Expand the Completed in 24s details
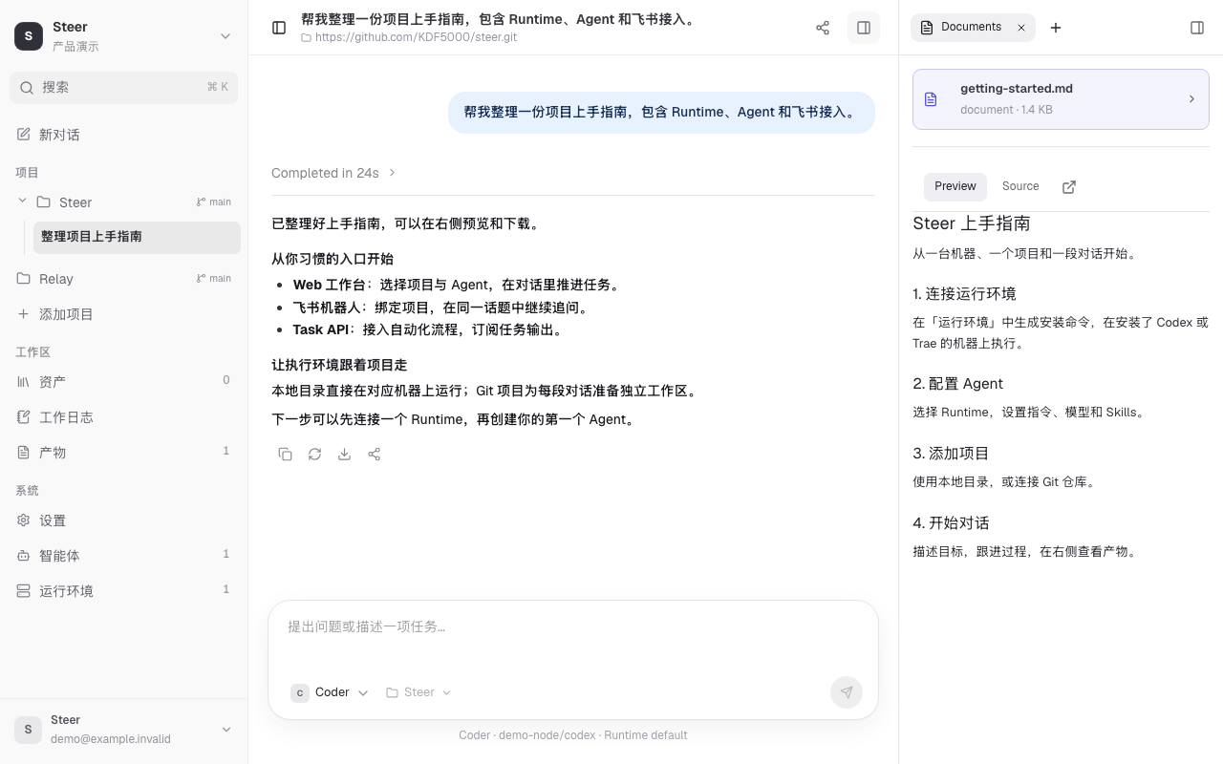This screenshot has height=764, width=1223. (x=333, y=173)
